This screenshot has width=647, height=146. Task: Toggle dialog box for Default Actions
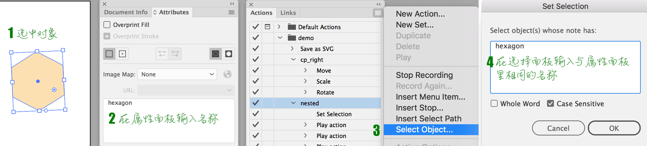pyautogui.click(x=267, y=27)
